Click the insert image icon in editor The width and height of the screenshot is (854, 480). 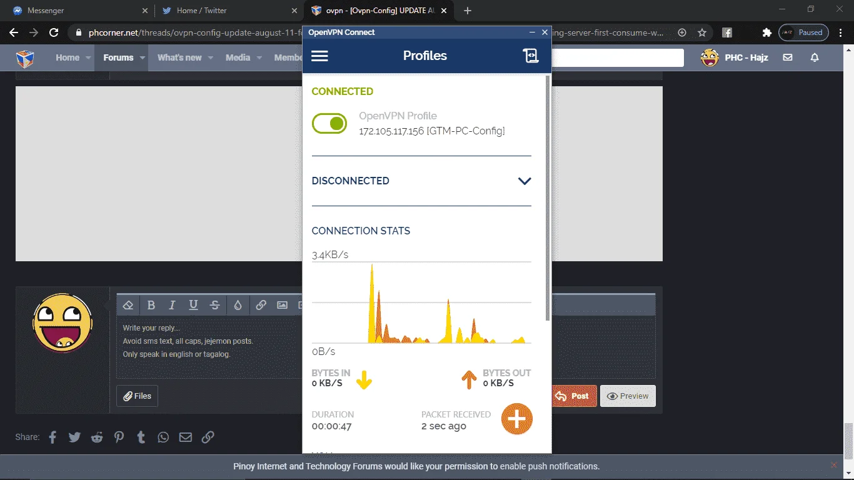[x=283, y=305]
